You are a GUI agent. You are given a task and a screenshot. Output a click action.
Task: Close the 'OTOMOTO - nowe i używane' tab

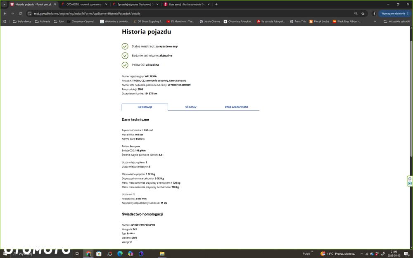point(106,4)
